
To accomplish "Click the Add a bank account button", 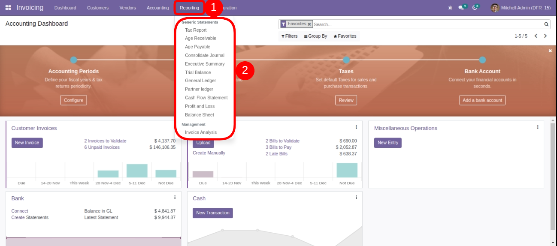I will coord(482,100).
